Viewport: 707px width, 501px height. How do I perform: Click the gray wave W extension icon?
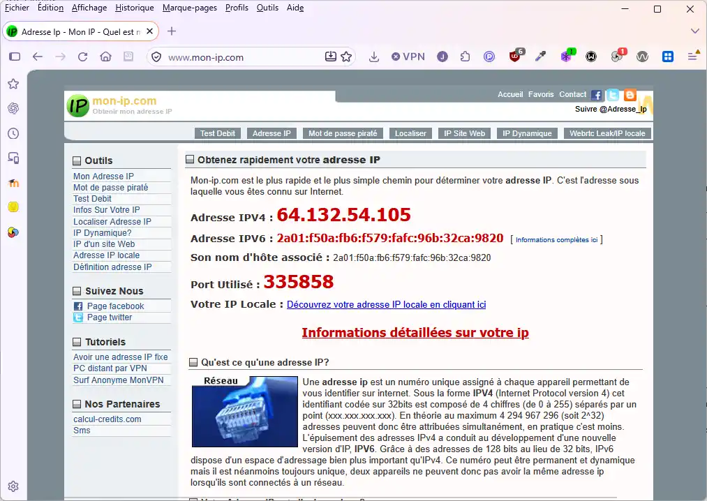643,57
